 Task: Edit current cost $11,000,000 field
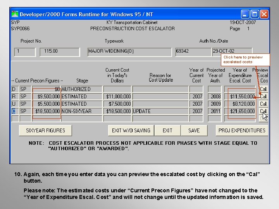[117, 96]
